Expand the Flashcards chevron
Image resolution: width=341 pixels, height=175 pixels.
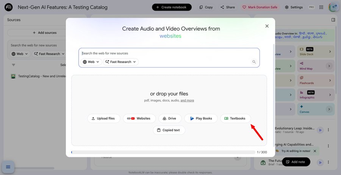pos(330,80)
